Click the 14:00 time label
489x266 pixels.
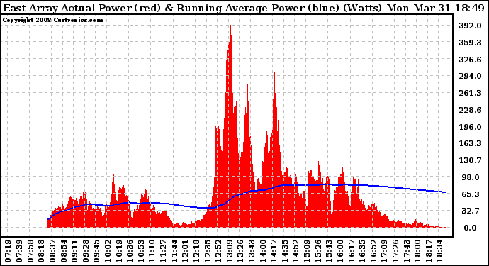263,251
